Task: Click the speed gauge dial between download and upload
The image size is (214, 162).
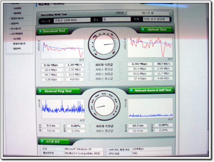Action: click(x=104, y=44)
